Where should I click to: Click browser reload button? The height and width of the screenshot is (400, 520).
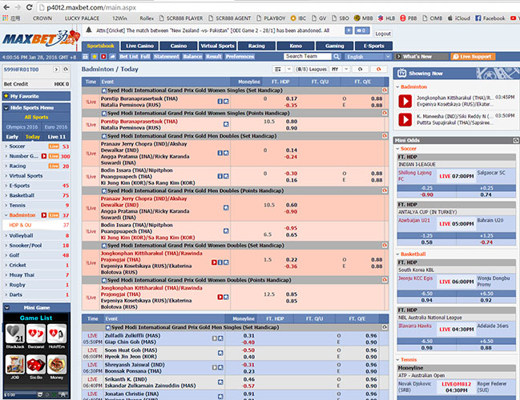tap(29, 7)
